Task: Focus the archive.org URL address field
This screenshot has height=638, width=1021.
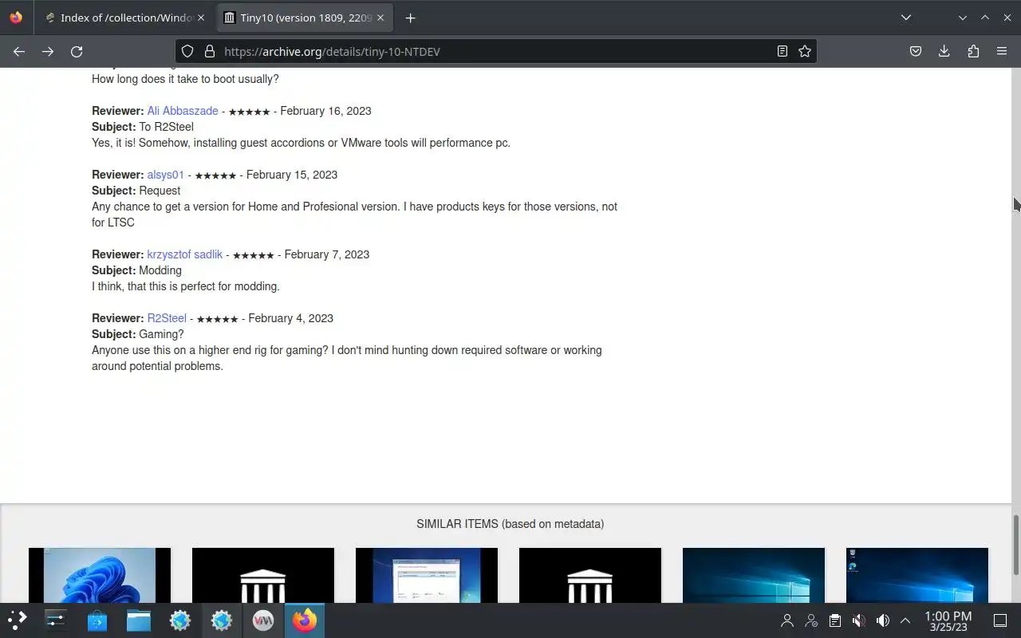Action: click(x=495, y=51)
